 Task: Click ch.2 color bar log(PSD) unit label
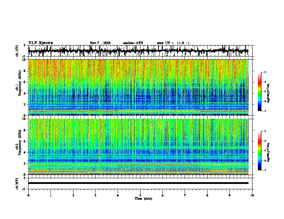pyautogui.click(x=269, y=152)
